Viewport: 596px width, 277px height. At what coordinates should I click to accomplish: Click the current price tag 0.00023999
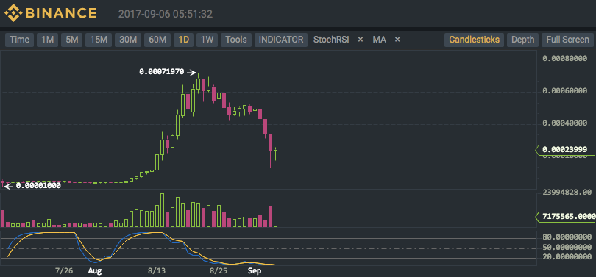coord(564,150)
